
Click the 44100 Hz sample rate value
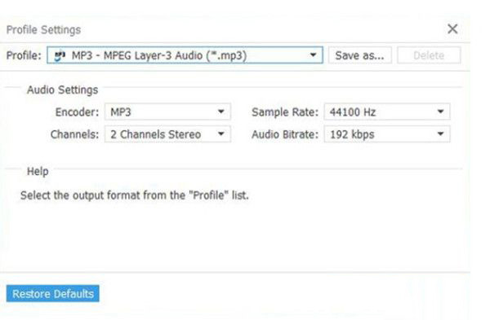coord(353,112)
